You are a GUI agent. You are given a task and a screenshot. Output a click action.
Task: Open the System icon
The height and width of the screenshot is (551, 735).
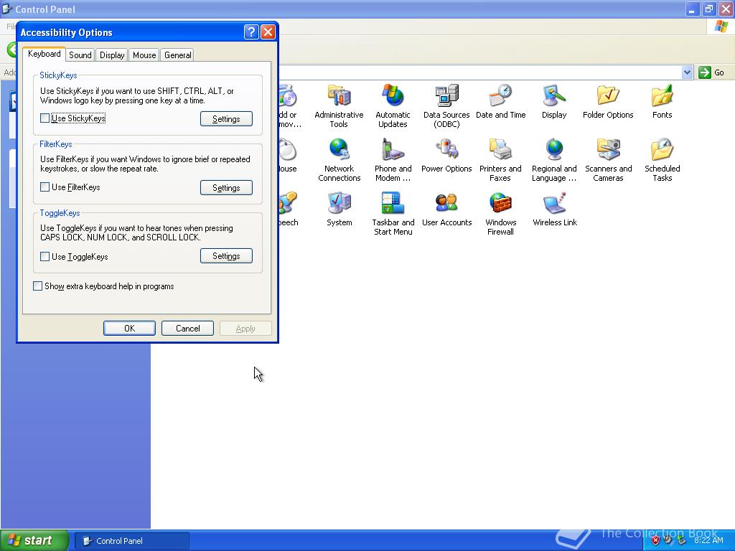pos(339,203)
